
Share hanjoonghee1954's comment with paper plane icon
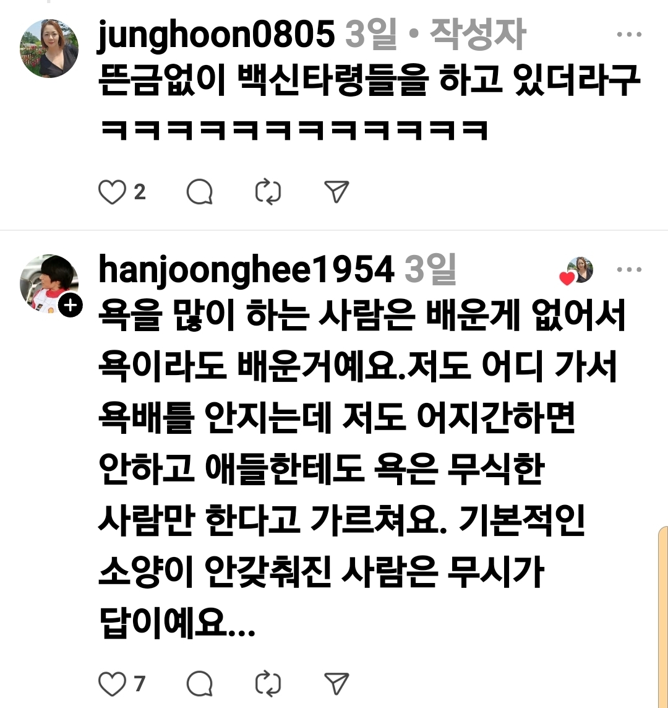pos(336,684)
